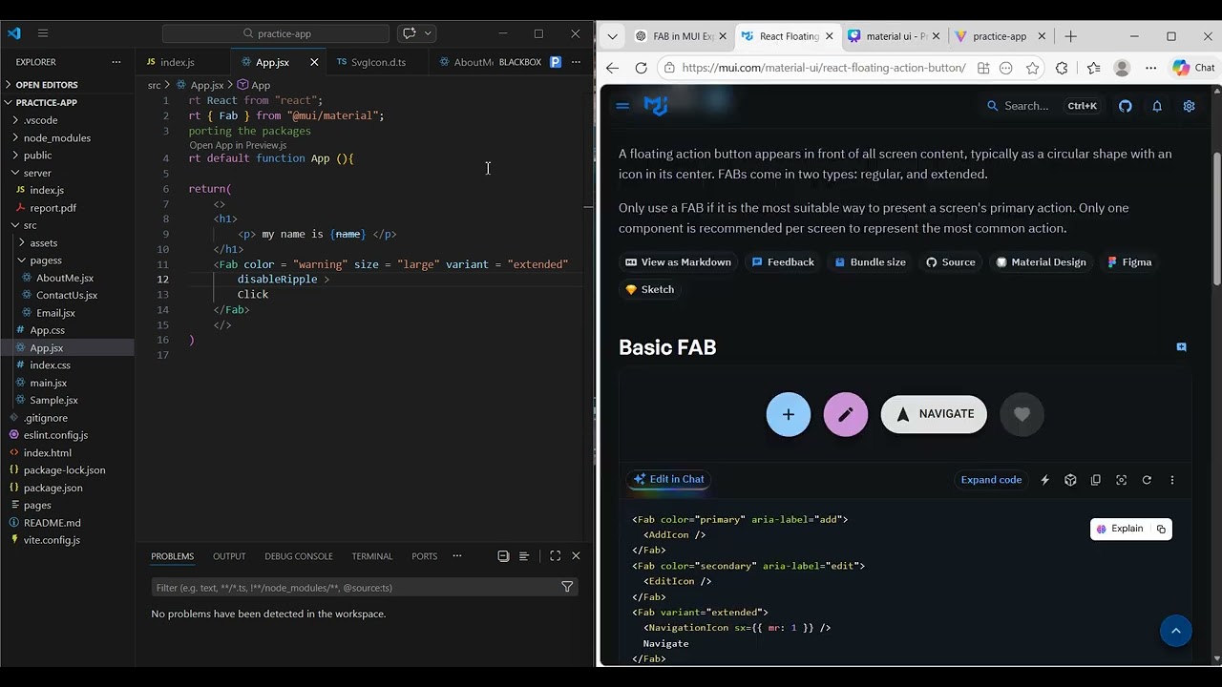Image resolution: width=1222 pixels, height=687 pixels.
Task: Collapse the PRACTICE-APP root folder
Action: 46,102
